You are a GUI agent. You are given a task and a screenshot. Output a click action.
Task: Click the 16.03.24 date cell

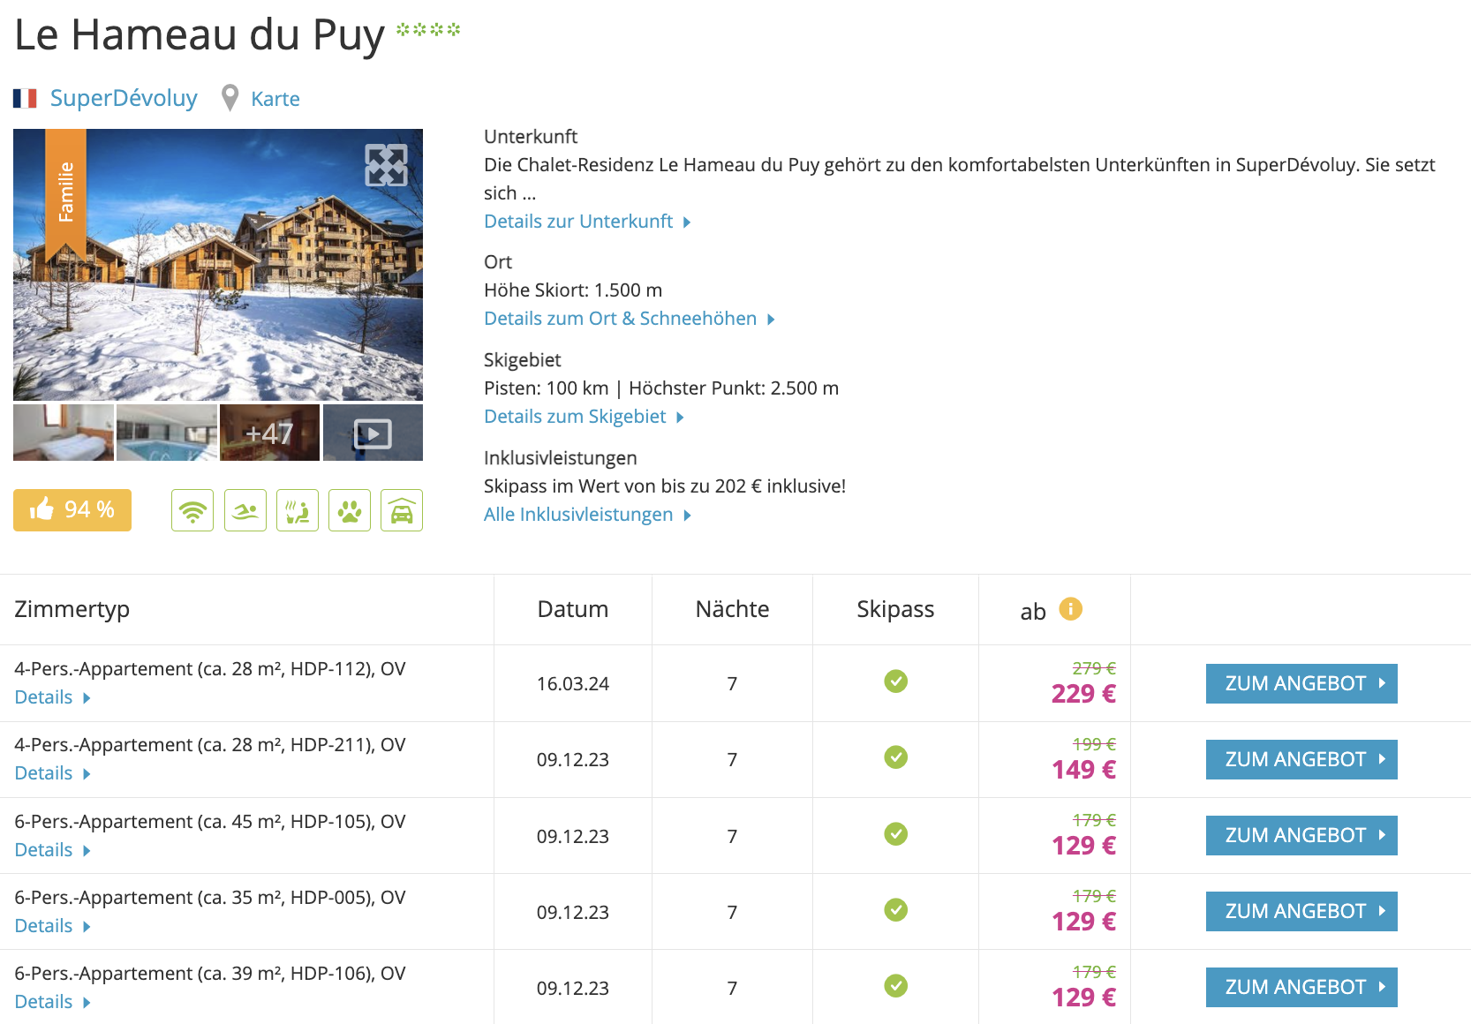point(573,684)
